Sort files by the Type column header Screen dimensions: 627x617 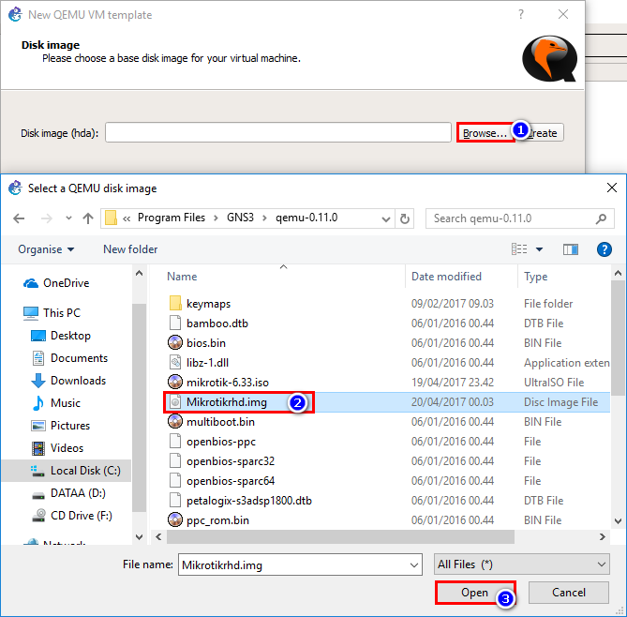point(535,277)
